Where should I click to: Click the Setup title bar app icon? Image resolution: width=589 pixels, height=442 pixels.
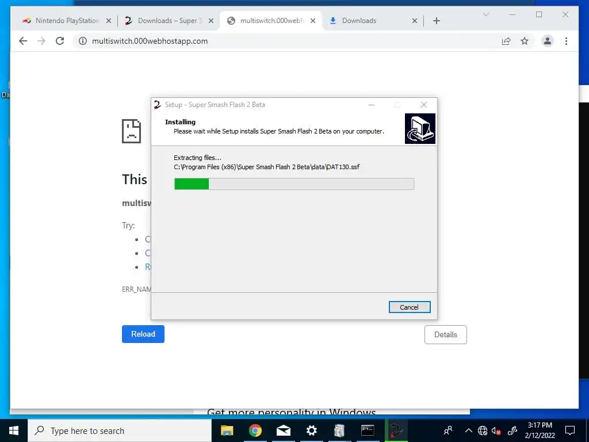click(x=158, y=105)
